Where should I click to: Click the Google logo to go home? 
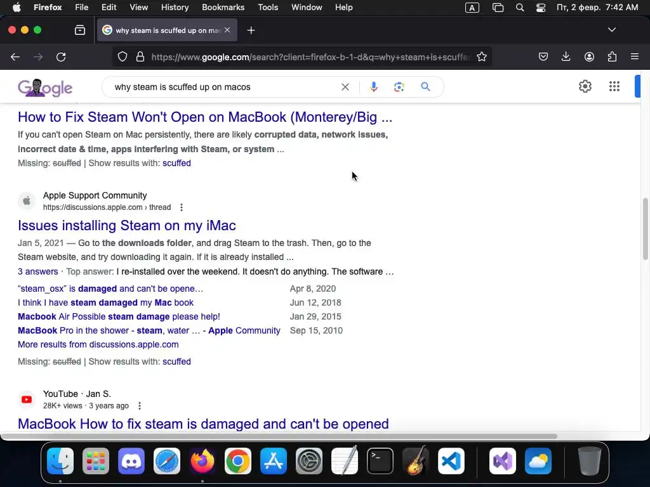[x=45, y=88]
